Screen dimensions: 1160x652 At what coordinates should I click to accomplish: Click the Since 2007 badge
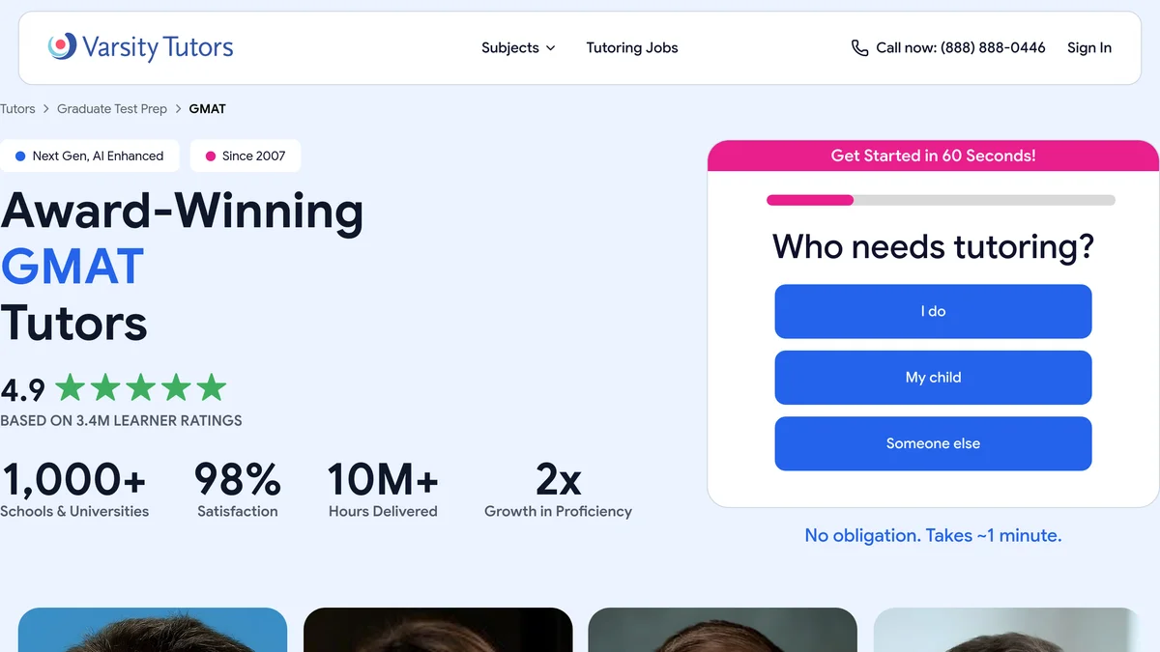click(x=246, y=156)
